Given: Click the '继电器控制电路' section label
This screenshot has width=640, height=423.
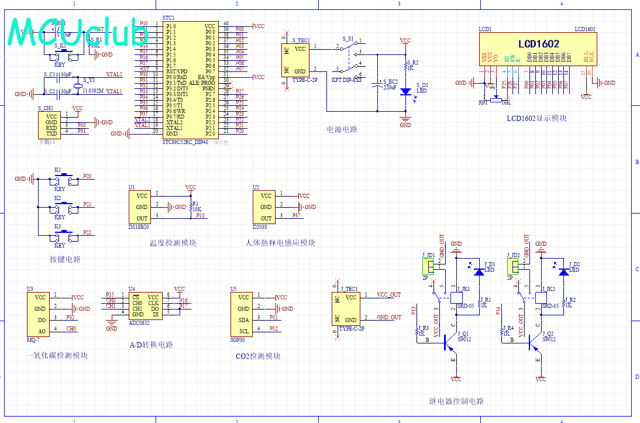Looking at the screenshot, I should 456,401.
